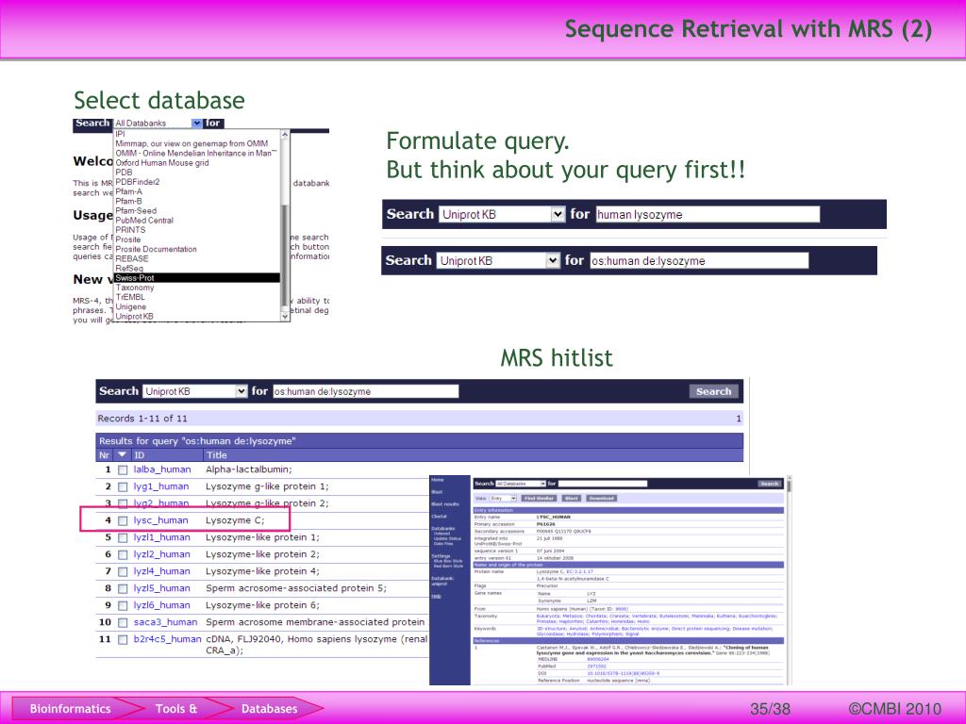Click the Download button in entry page
Screen dimensions: 966x724
coord(602,498)
